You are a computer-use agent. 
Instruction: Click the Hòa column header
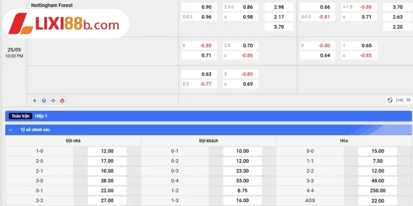(x=344, y=141)
